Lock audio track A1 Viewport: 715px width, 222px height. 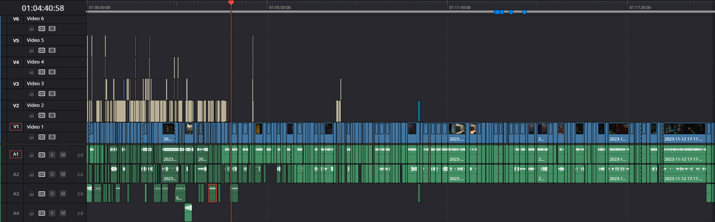tap(32, 155)
